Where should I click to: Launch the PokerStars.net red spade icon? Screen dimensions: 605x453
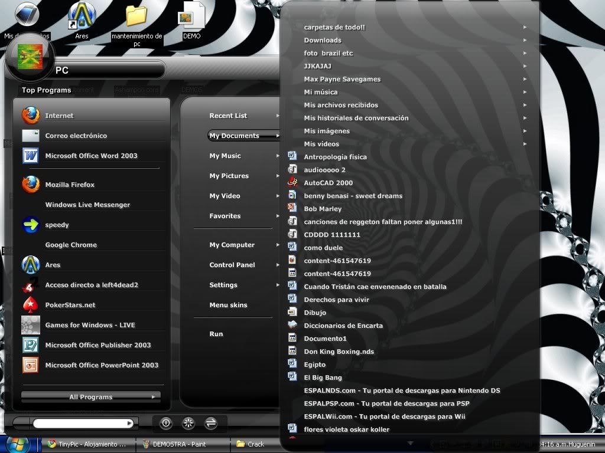pos(31,305)
